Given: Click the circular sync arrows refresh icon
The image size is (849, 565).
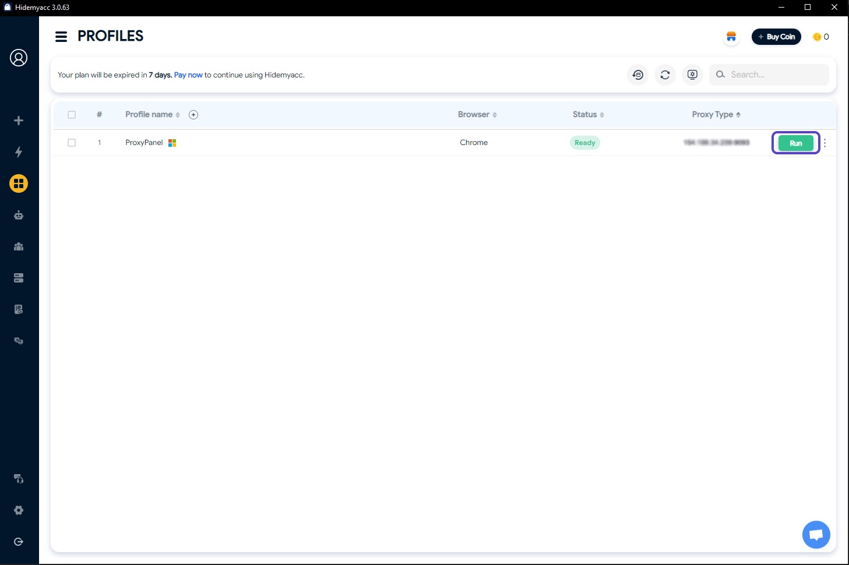Looking at the screenshot, I should [x=665, y=75].
